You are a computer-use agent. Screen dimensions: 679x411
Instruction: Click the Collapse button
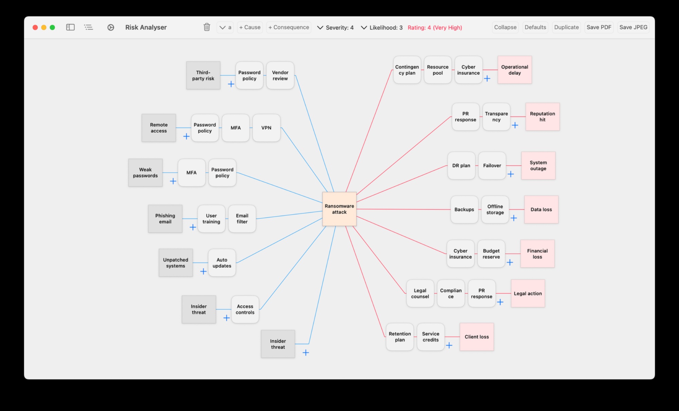[505, 27]
